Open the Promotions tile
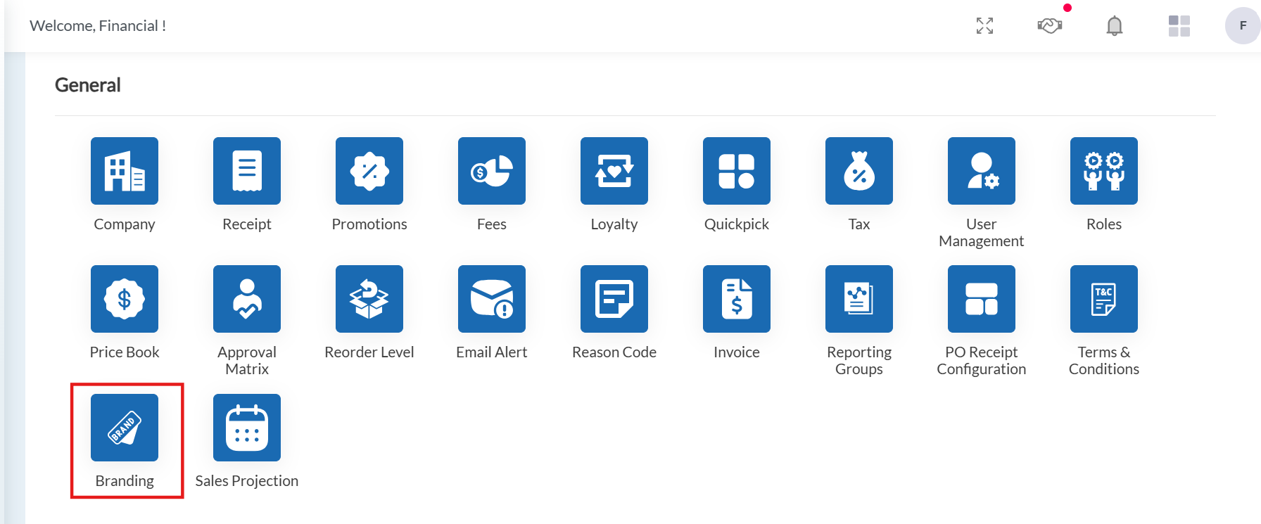 (369, 171)
